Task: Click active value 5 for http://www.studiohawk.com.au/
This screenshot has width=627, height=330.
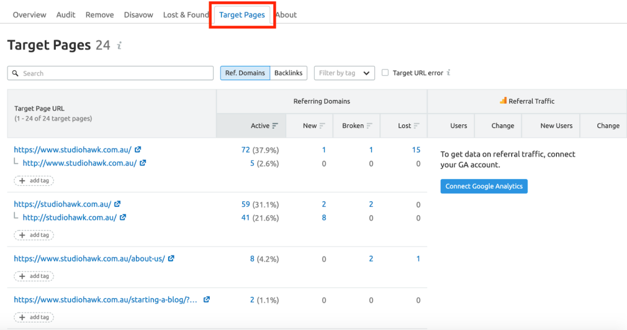Action: point(252,163)
